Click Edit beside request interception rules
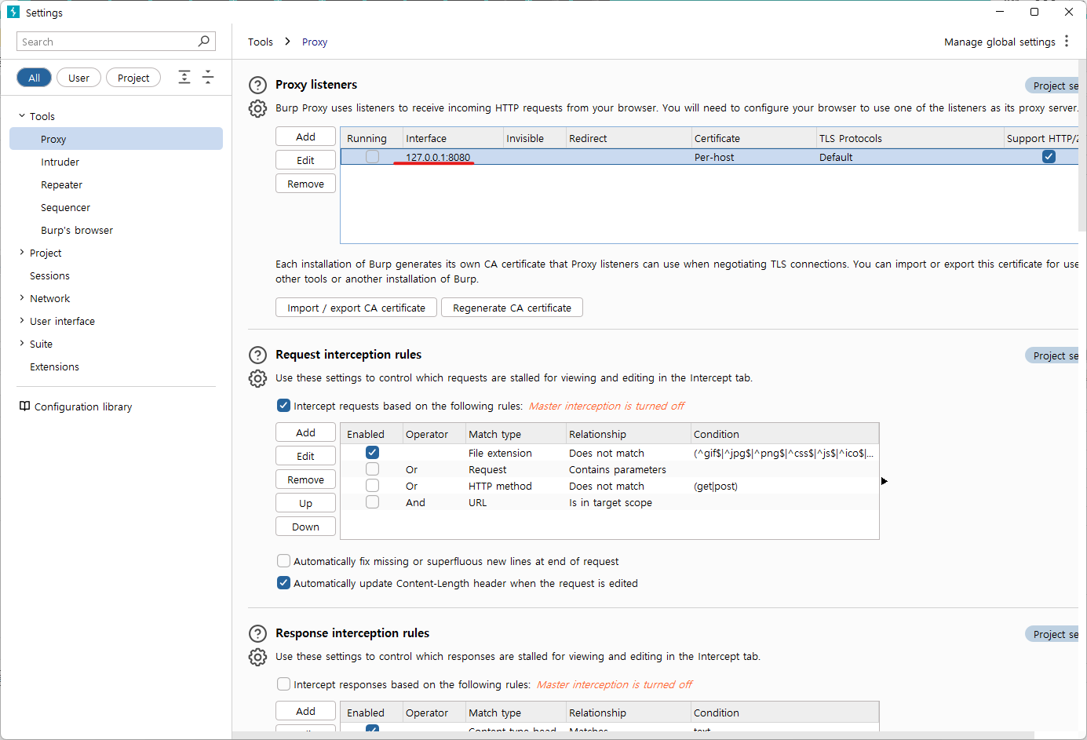1087x740 pixels. tap(305, 456)
